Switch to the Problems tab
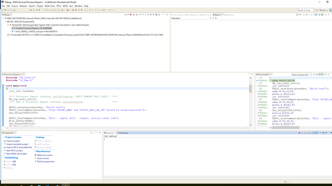This screenshot has width=332, height=186. tap(123, 133)
